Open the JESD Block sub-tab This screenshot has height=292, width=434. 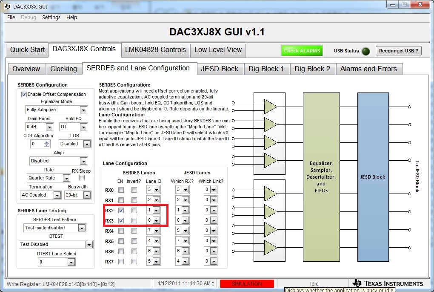tap(220, 69)
